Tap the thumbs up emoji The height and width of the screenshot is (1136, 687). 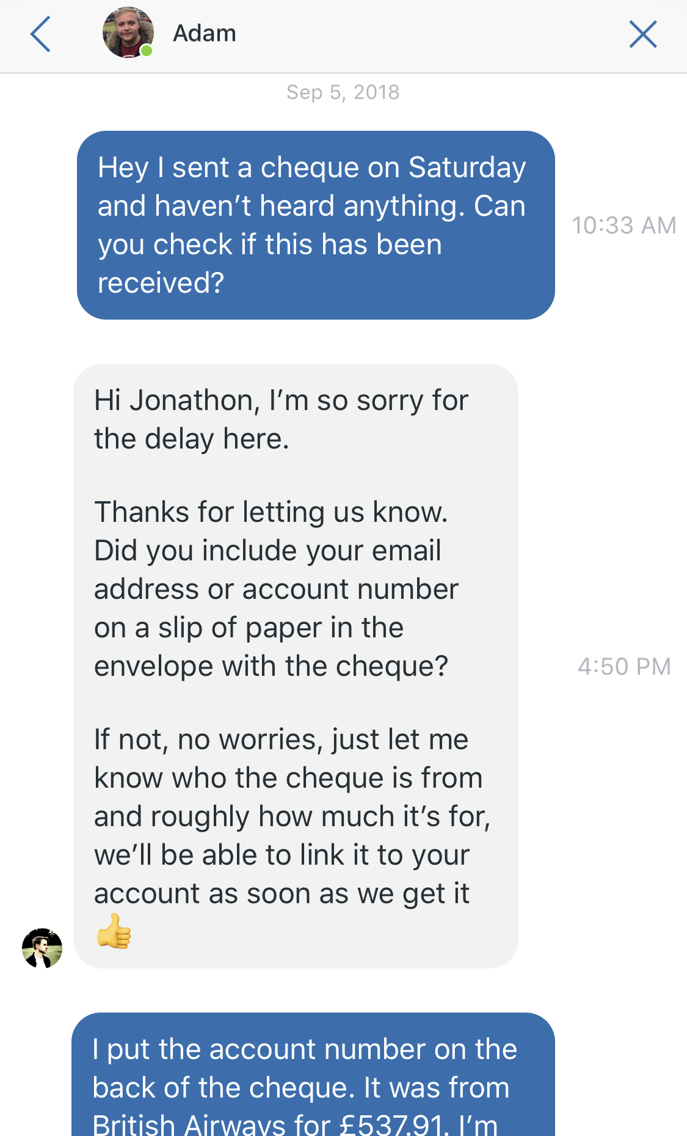(x=114, y=931)
